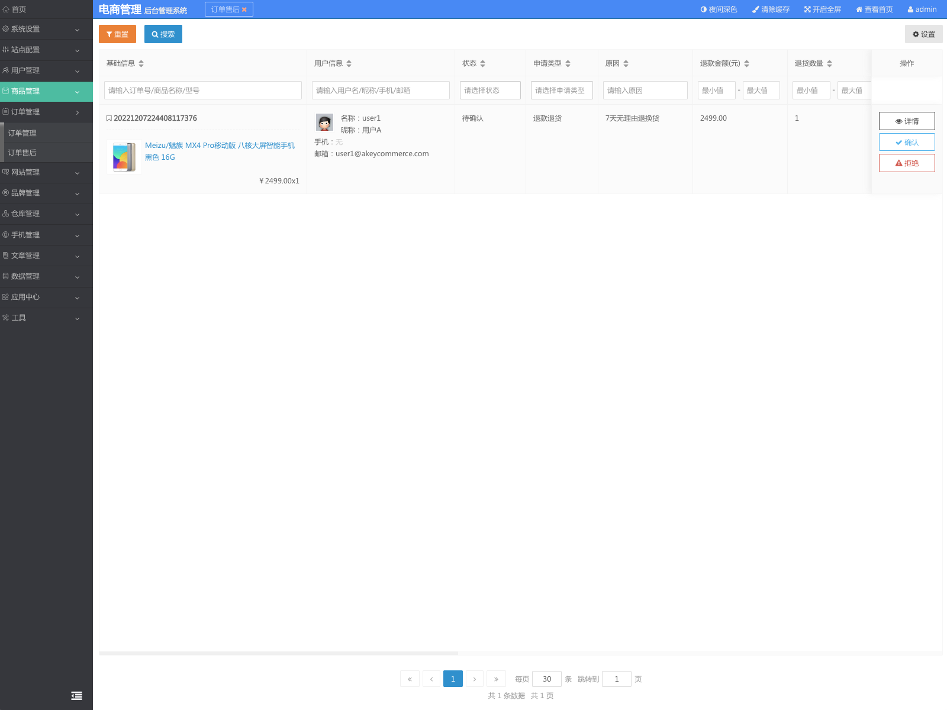Click the 仓库管理 boxes icon
This screenshot has height=710, width=947.
[x=5, y=213]
